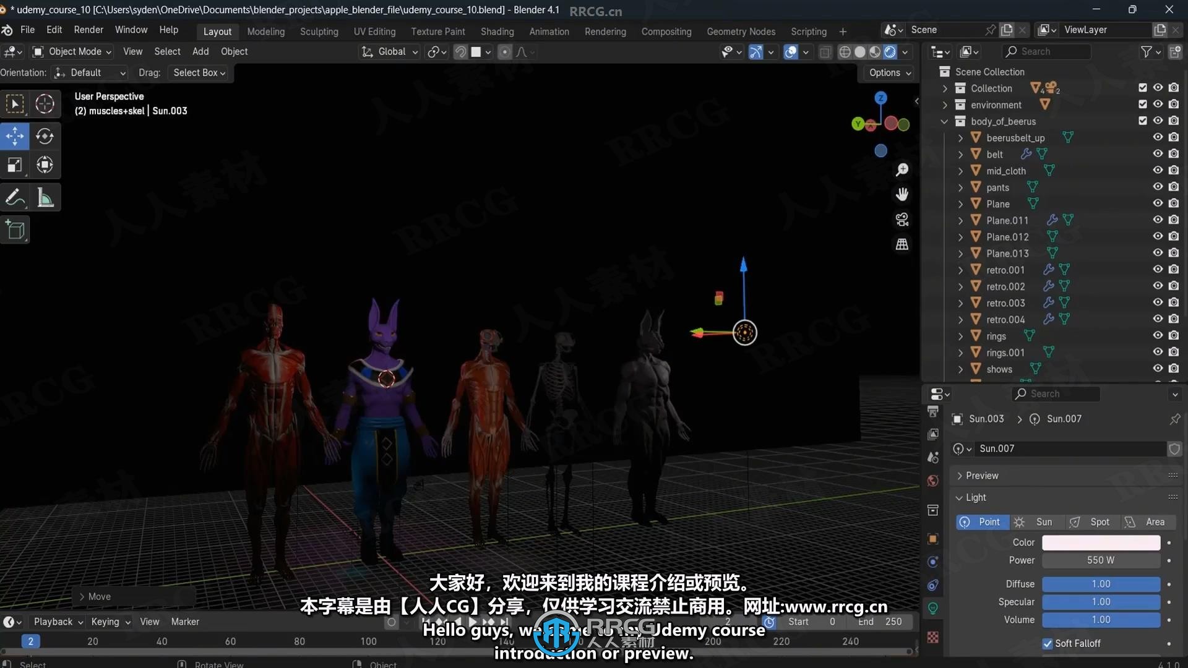Switch to the Geometry Nodes workspace tab
Screen dimensions: 1188x668
tap(741, 32)
